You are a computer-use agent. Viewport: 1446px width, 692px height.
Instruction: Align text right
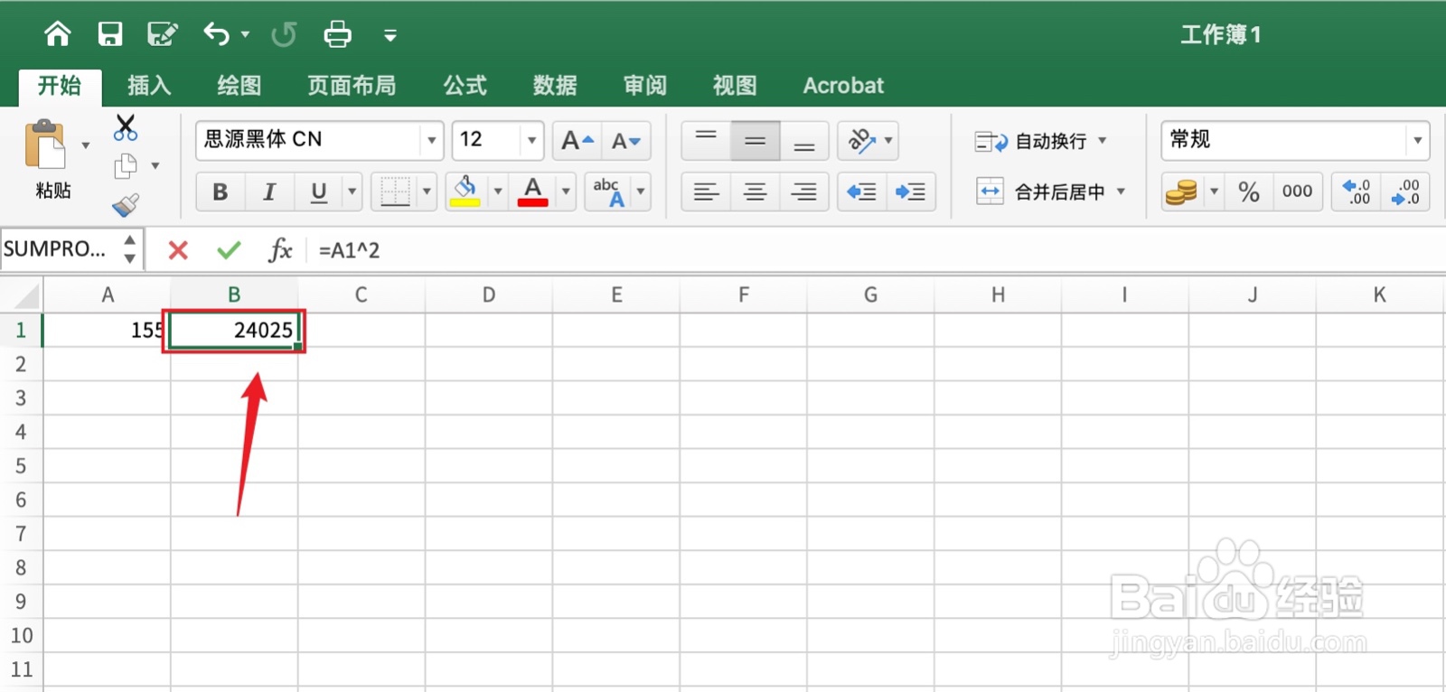(804, 192)
